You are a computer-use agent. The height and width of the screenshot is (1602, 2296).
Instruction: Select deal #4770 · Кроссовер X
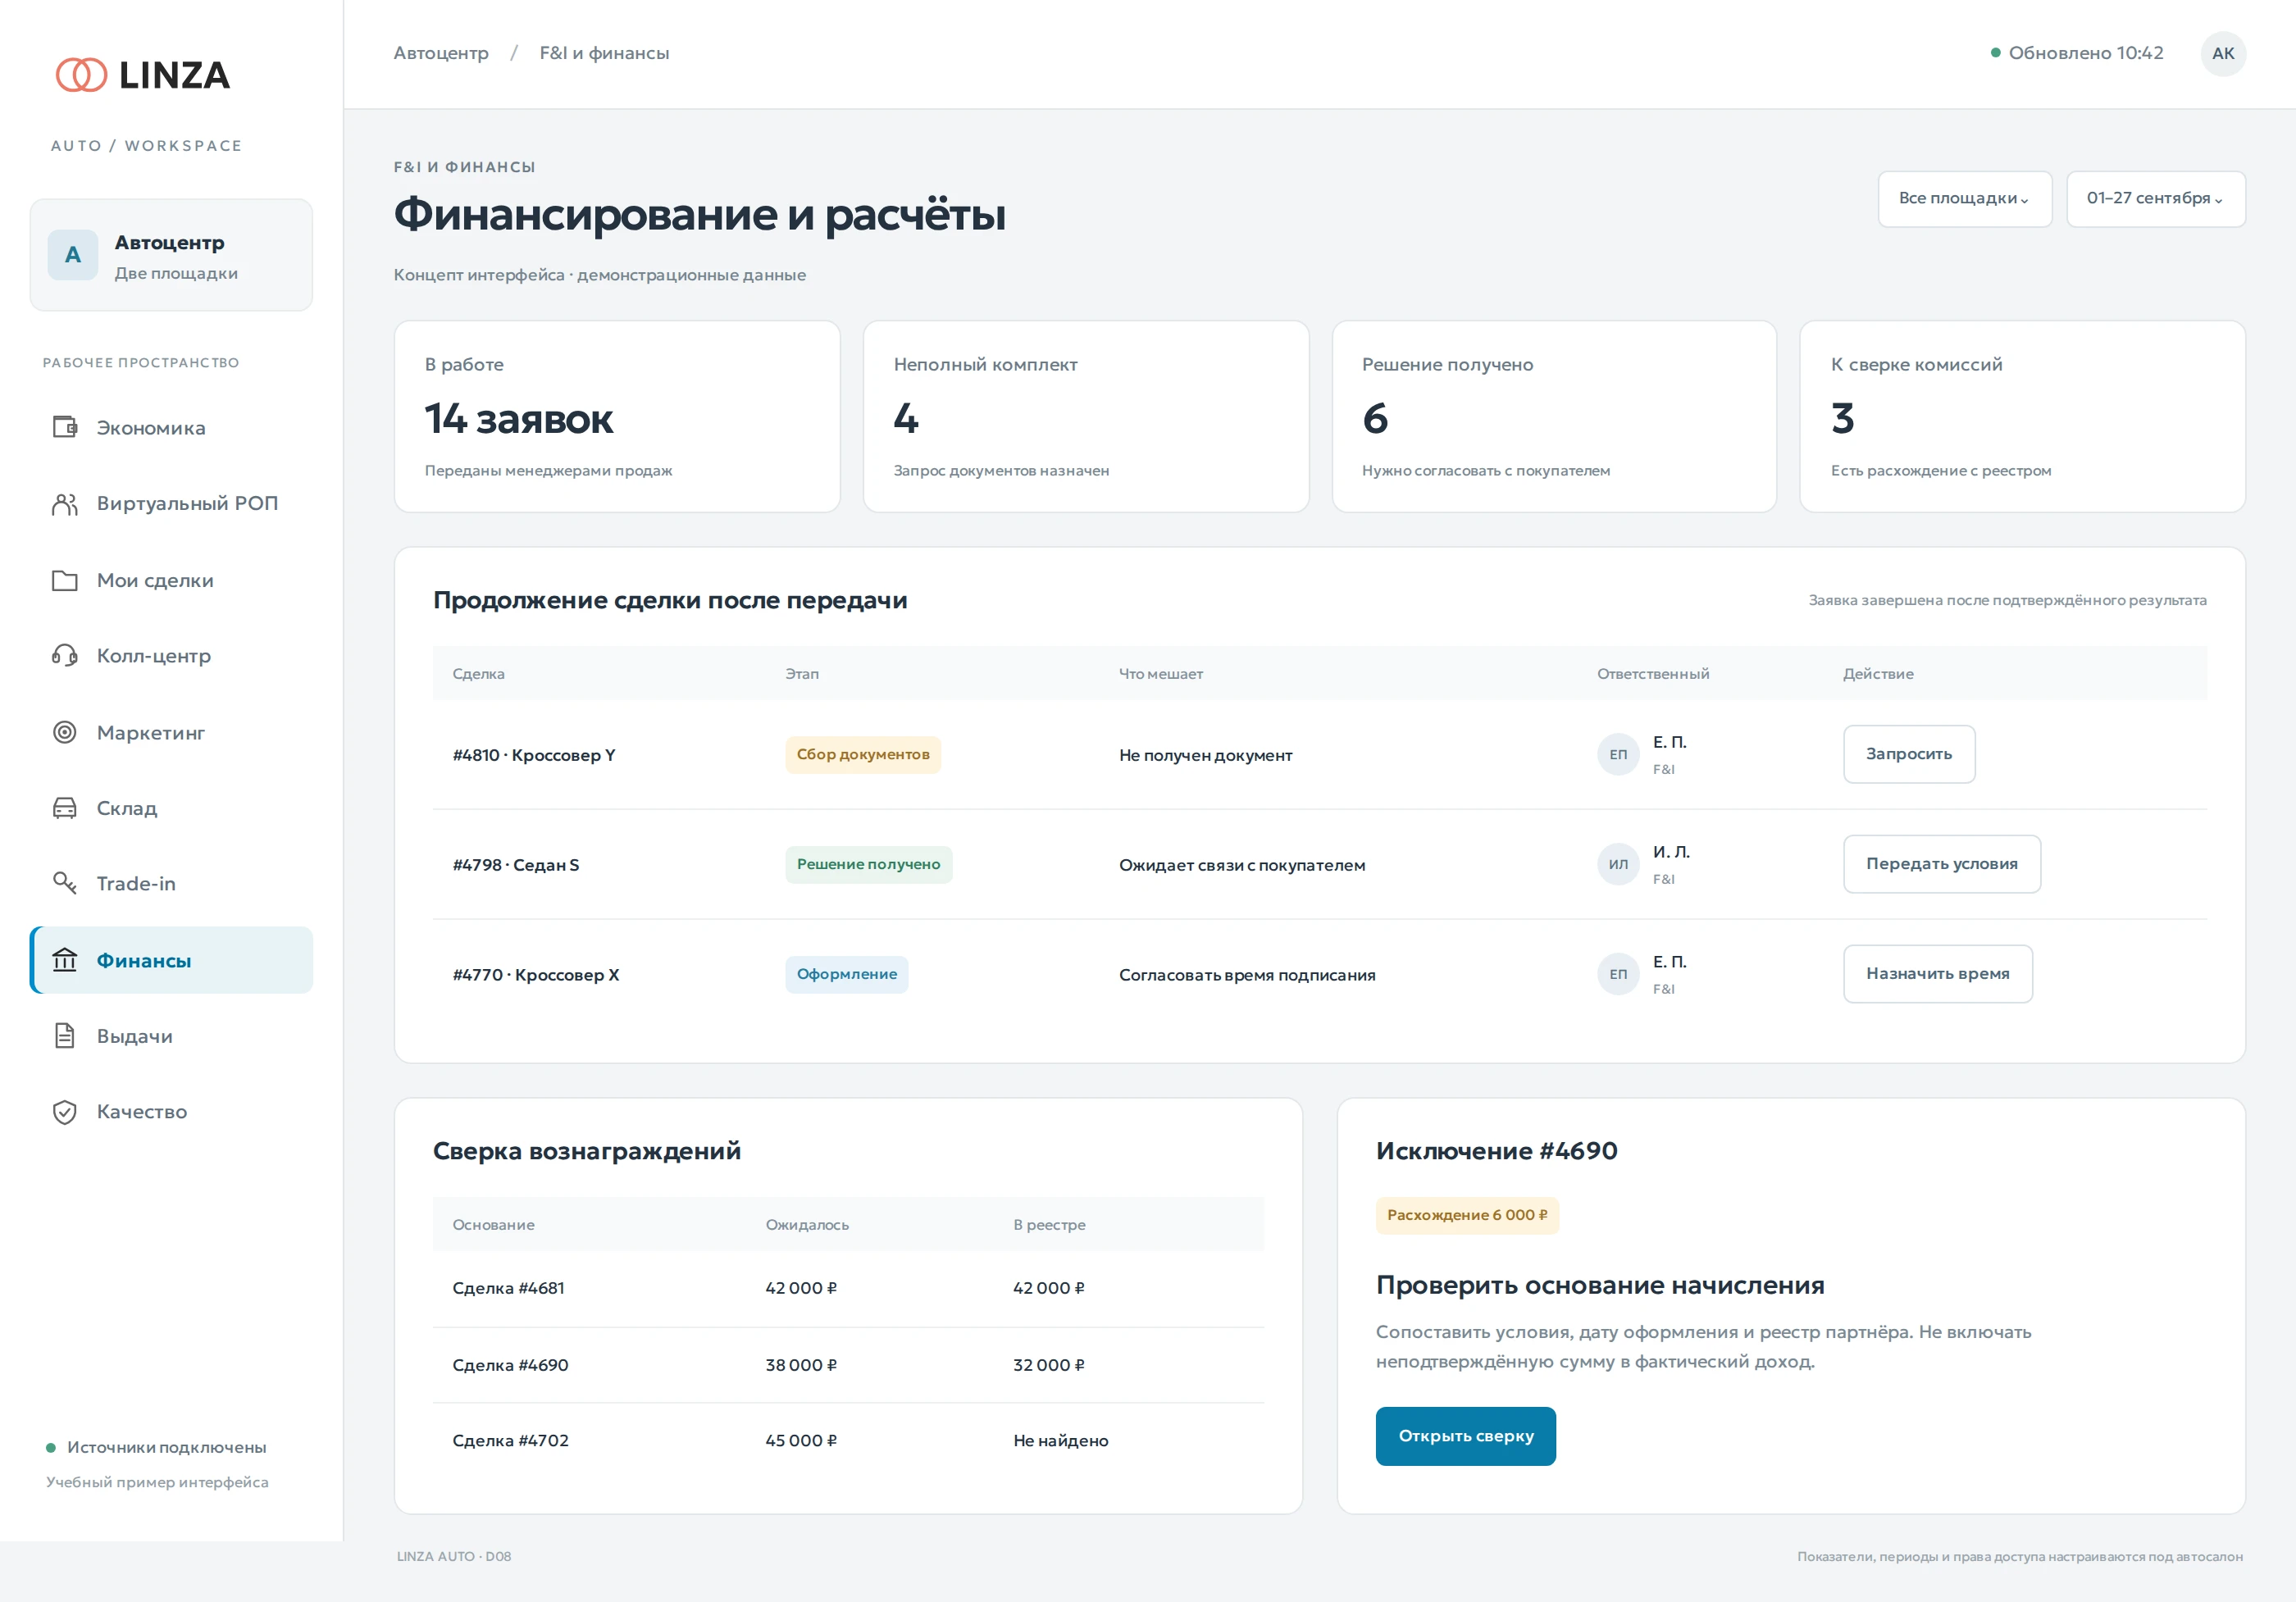536,976
